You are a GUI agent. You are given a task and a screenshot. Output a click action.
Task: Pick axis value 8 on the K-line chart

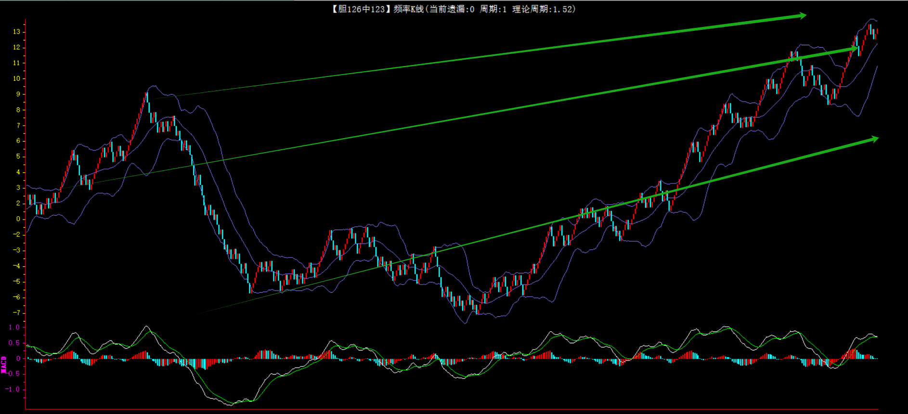coord(18,110)
